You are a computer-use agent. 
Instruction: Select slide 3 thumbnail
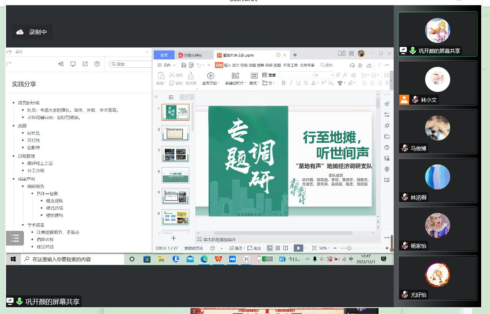(176, 154)
